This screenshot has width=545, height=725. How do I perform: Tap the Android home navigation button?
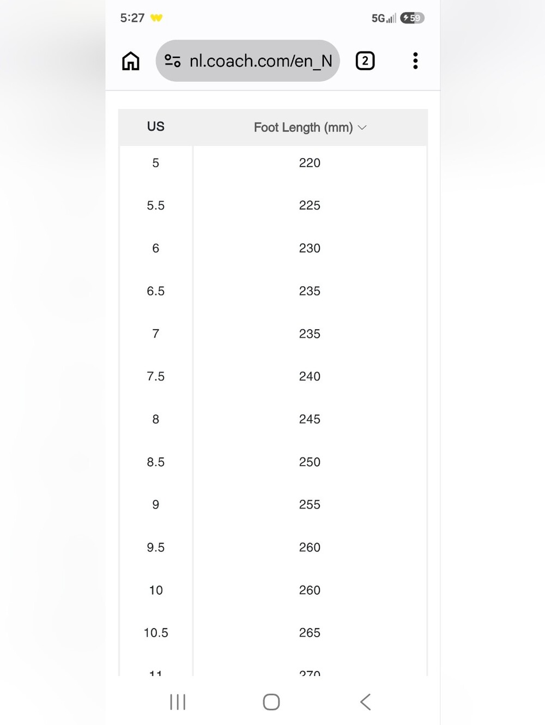(271, 702)
